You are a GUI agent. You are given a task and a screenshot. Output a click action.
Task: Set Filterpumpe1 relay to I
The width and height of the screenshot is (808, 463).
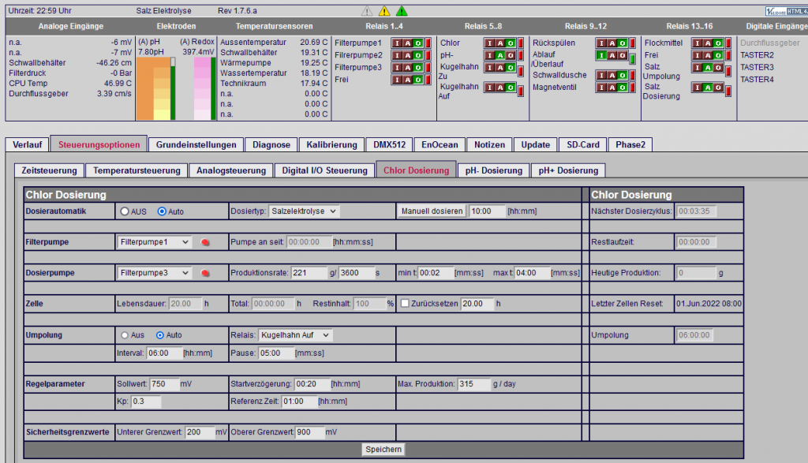click(398, 43)
